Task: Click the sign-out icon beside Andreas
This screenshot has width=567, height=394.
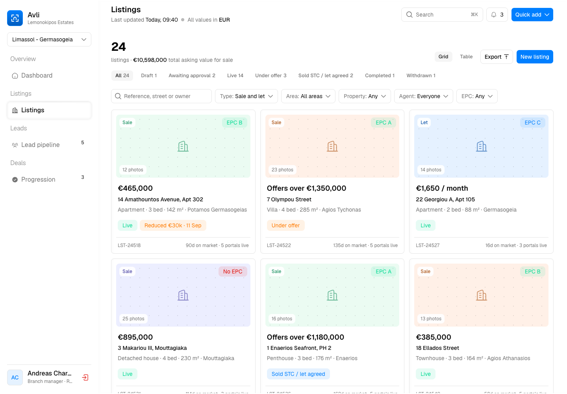Action: tap(85, 377)
